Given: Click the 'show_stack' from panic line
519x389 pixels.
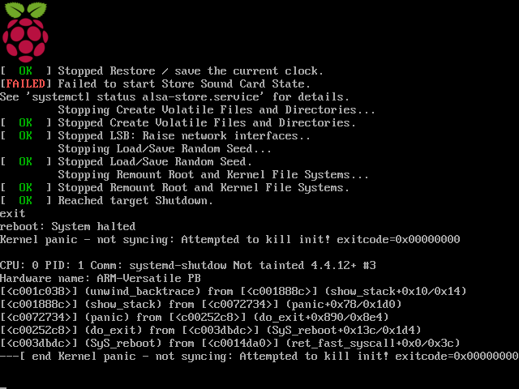Looking at the screenshot, I should pyautogui.click(x=200, y=305).
